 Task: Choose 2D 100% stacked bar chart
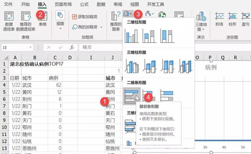pyautogui.click(x=167, y=96)
